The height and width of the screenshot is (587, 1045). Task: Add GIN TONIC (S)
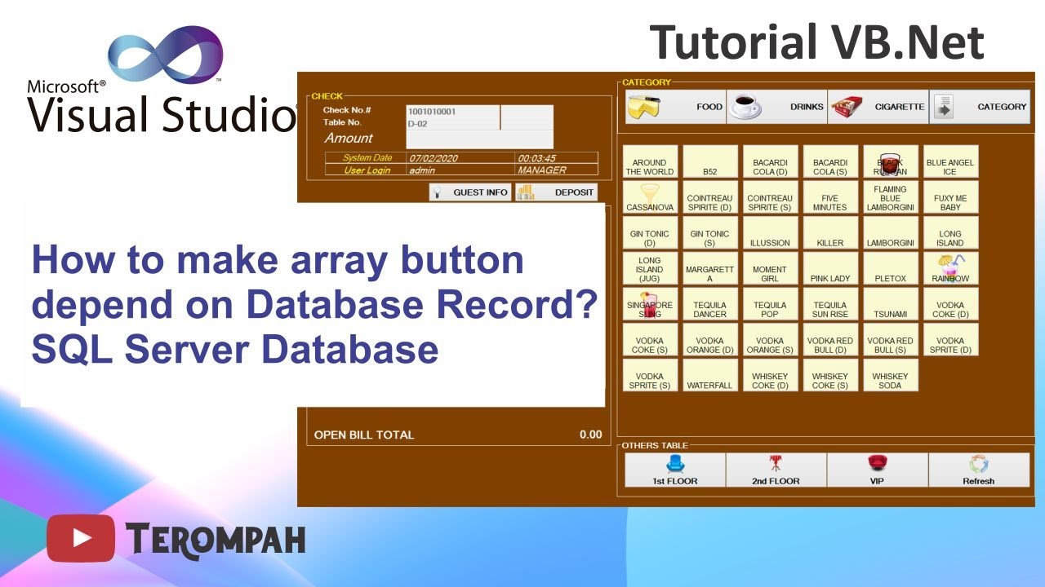pos(710,232)
